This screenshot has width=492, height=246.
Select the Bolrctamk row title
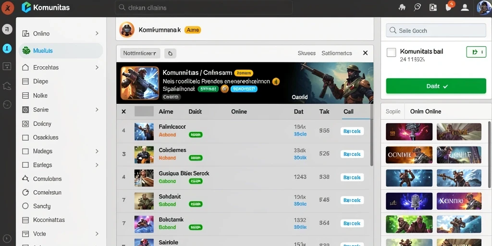[x=171, y=219]
